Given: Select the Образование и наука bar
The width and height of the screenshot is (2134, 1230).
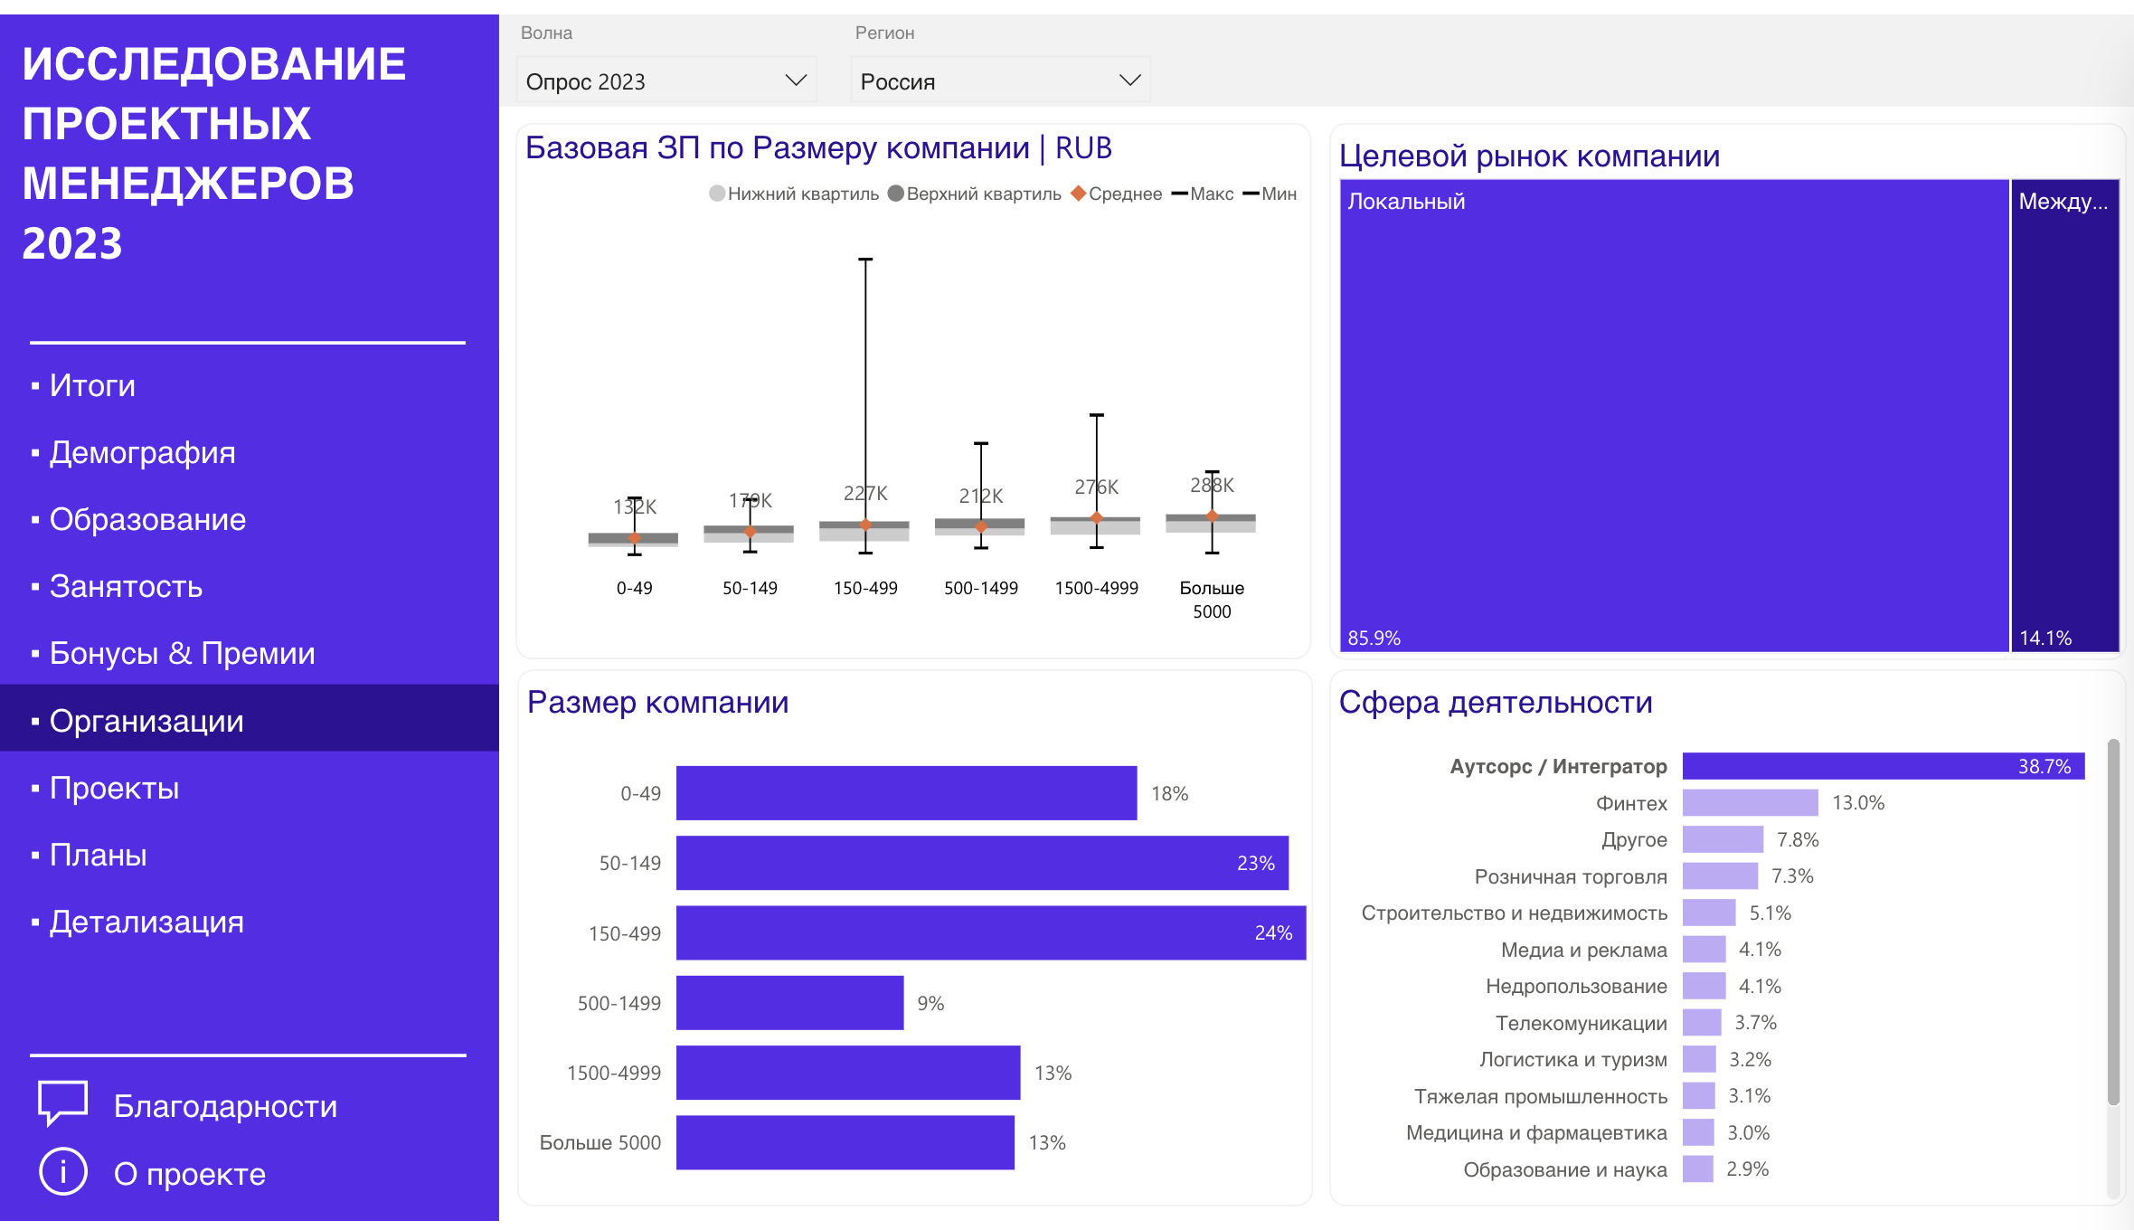Looking at the screenshot, I should (x=1698, y=1169).
